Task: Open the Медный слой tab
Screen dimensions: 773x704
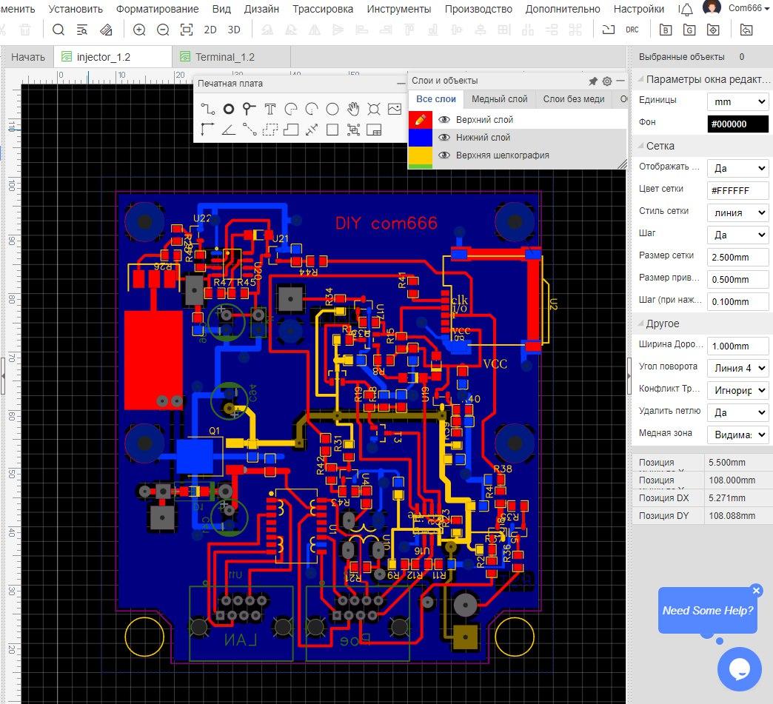Action: 499,99
